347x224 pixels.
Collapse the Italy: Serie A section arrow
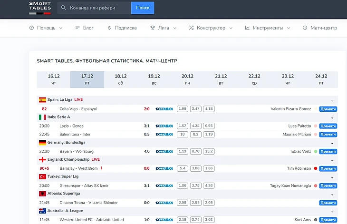point(332,117)
